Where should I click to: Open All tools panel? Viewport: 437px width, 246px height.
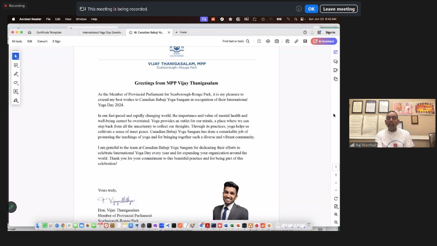pyautogui.click(x=17, y=41)
